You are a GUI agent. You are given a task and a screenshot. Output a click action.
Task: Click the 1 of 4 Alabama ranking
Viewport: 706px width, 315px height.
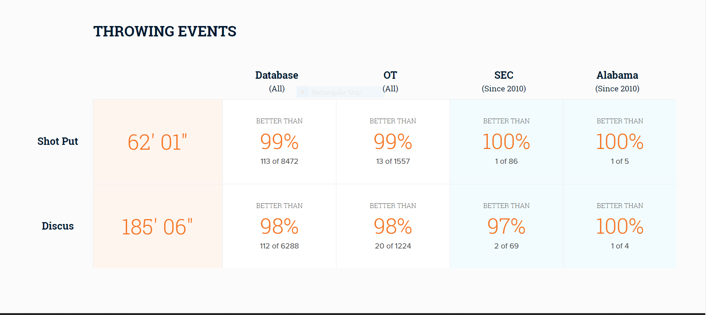620,246
